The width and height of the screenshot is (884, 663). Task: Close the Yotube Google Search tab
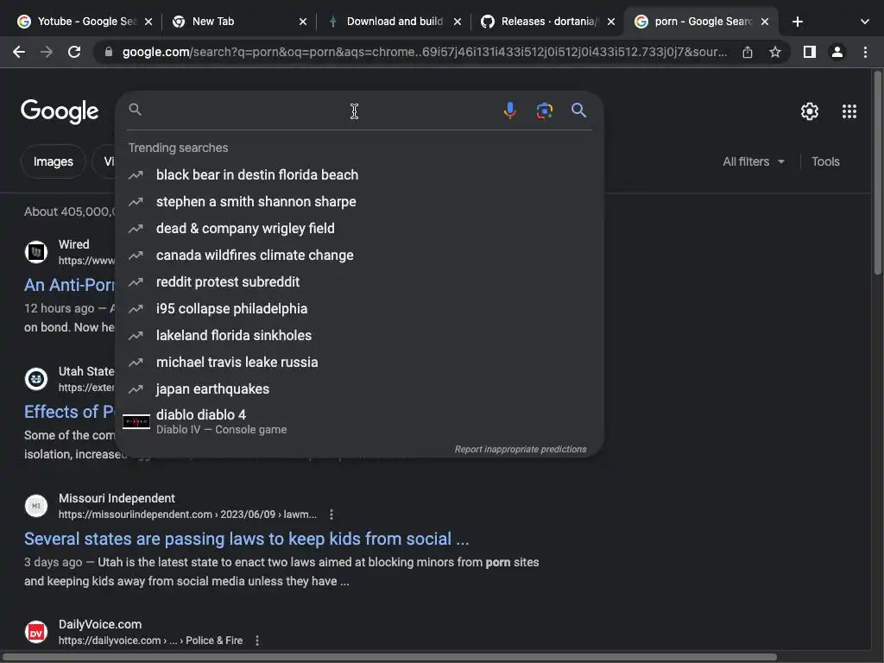click(148, 22)
